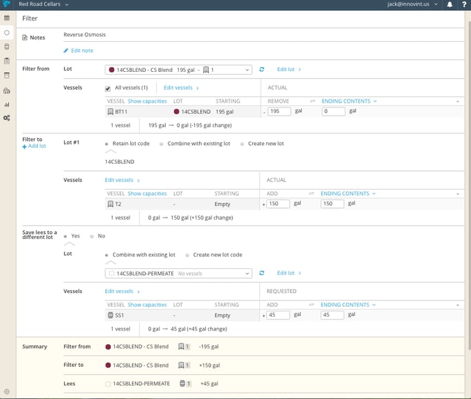Open the circle icon in the sidebar

7,32
